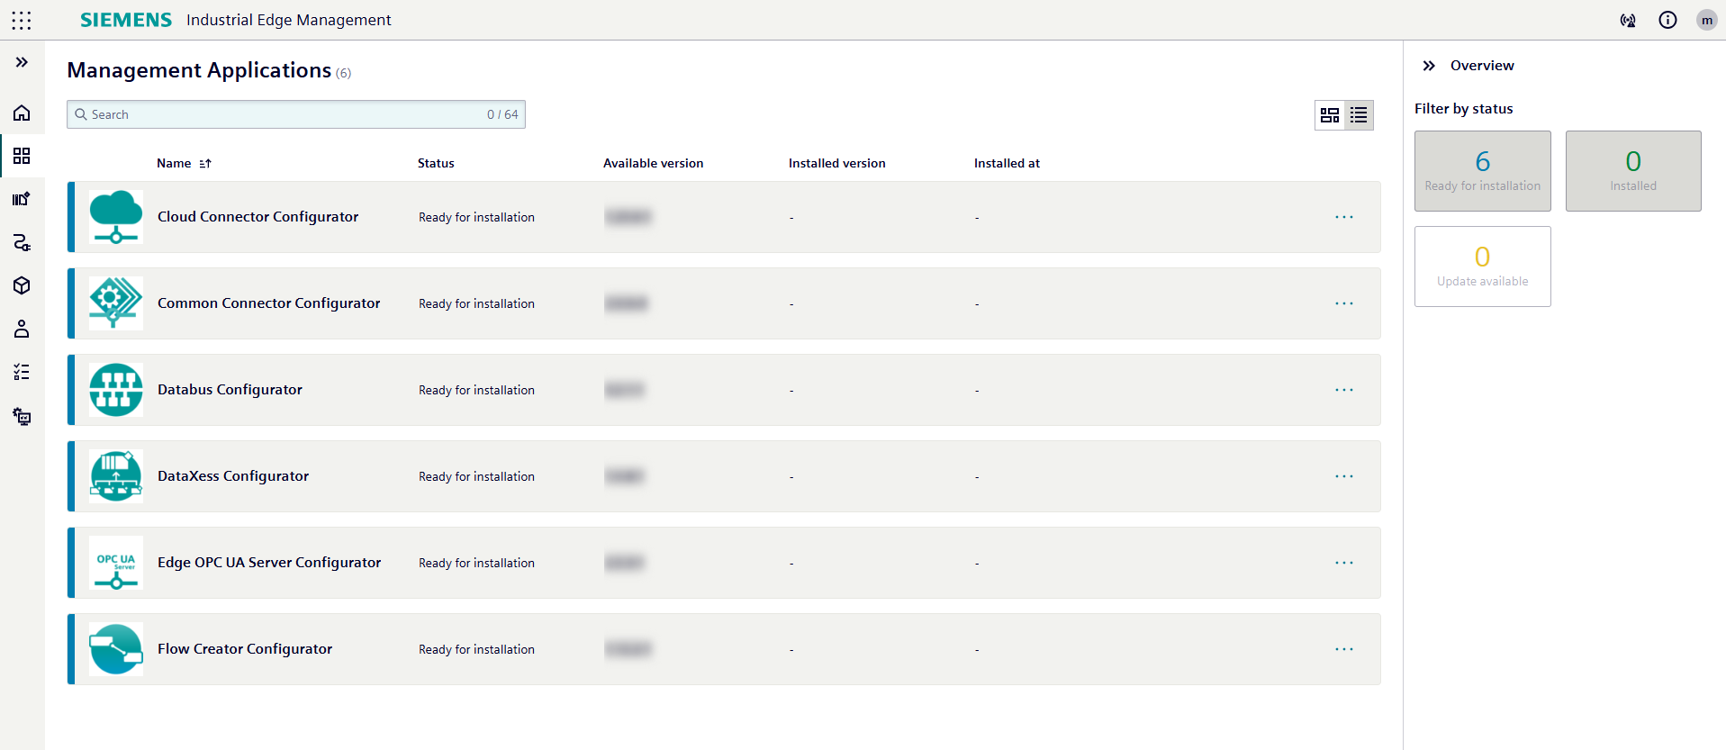Click DataXess Configurator status text

coord(476,476)
